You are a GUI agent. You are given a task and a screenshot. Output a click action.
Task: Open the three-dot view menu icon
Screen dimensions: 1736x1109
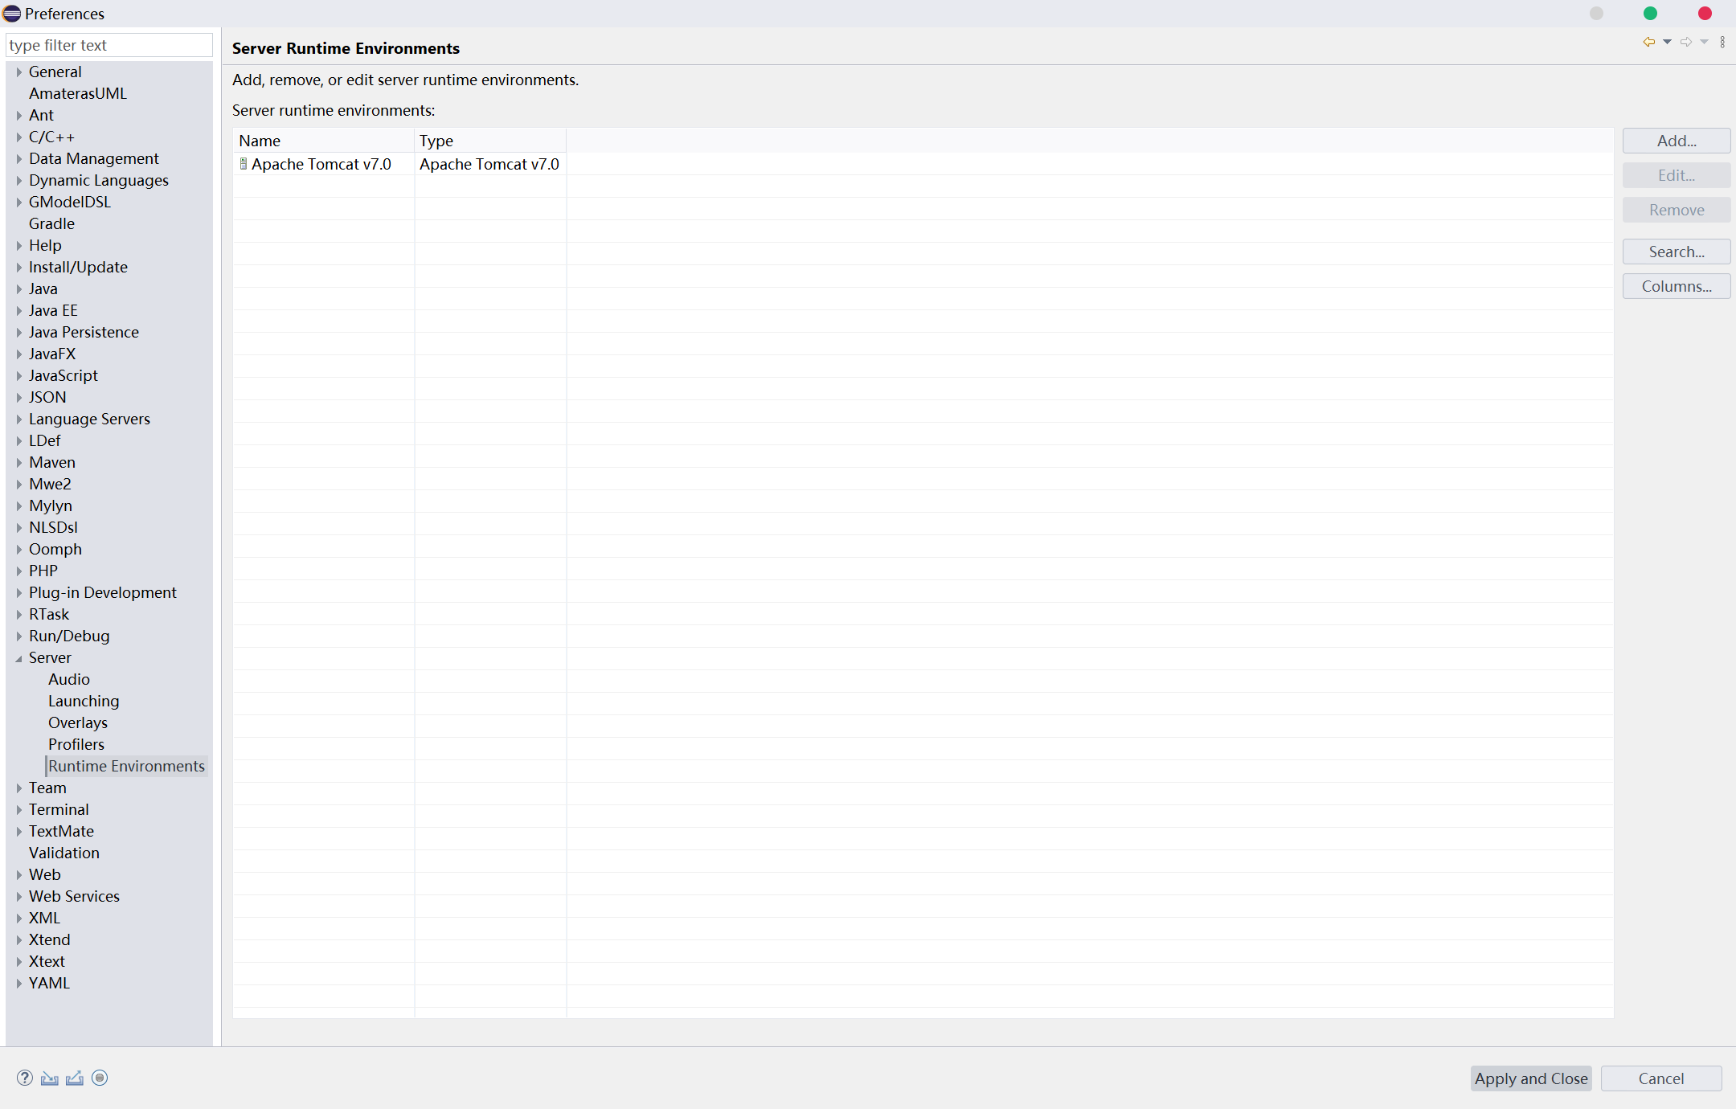pyautogui.click(x=1722, y=42)
